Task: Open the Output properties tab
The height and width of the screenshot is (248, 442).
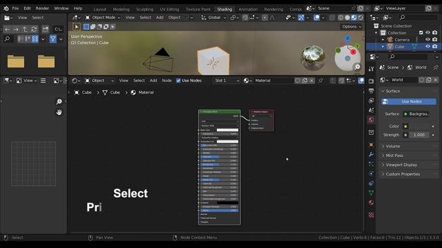Action: click(372, 91)
